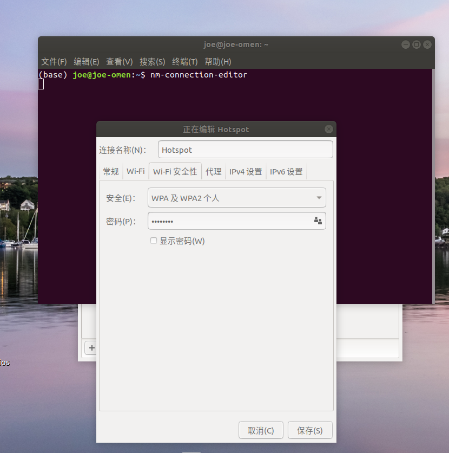
Task: Close the 正在编辑 Hotspot dialog
Action: 329,129
